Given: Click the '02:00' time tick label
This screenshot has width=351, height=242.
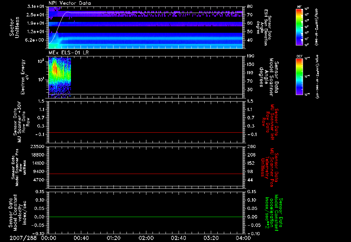Looking at the screenshot, I should click(x=146, y=238).
